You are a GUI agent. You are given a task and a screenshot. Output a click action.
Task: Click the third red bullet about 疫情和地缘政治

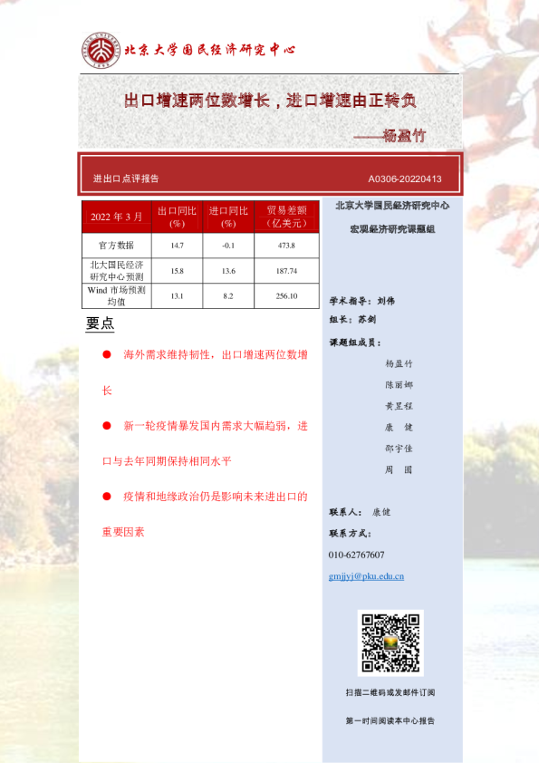coord(205,514)
